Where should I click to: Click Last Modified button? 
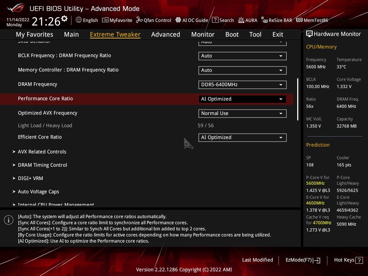257,260
